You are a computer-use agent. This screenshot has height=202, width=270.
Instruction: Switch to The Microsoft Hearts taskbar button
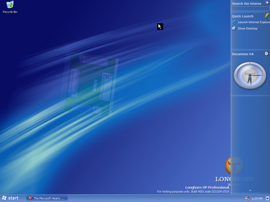(x=47, y=198)
